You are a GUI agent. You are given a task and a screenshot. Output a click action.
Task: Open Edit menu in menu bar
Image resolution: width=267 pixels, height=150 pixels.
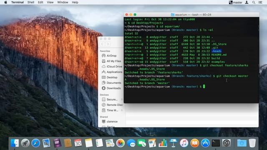click(40, 2)
